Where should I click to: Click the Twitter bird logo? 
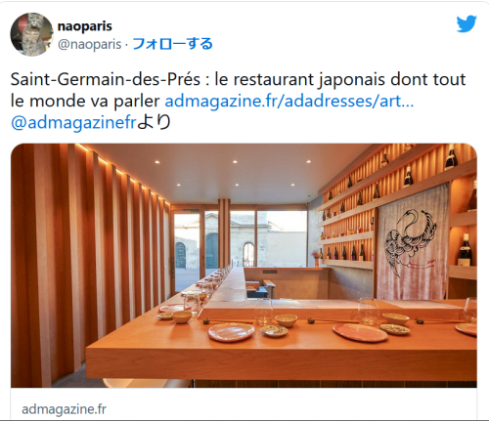(467, 23)
